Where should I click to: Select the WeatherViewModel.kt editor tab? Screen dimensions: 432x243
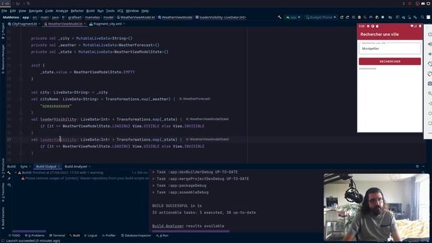pos(65,24)
